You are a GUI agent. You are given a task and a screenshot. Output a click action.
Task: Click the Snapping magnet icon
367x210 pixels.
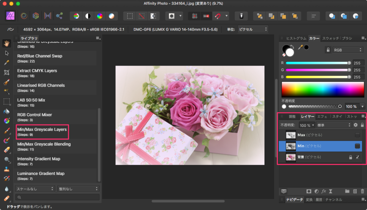coord(218,16)
